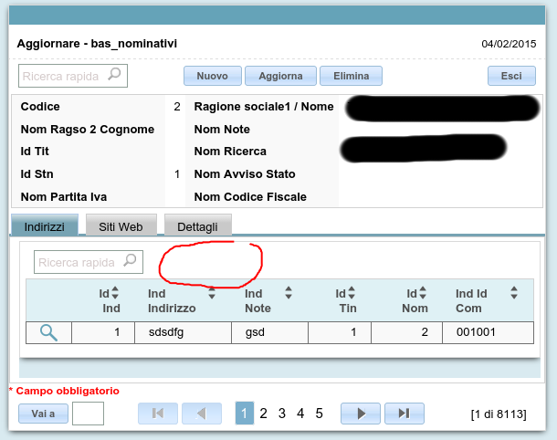557x440 pixels.
Task: Open row details with the magnifying glass icon
Action: 48,332
